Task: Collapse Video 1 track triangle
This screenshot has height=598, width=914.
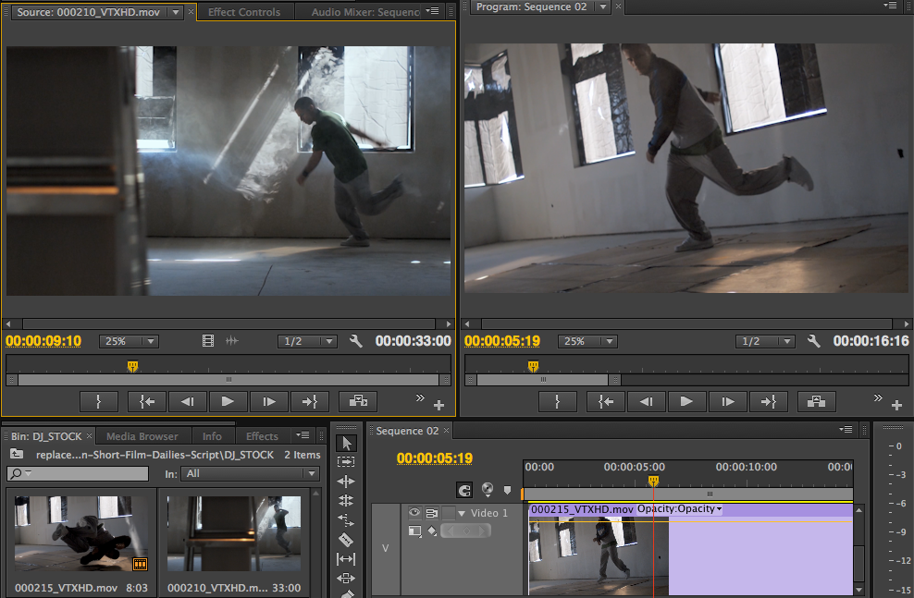Action: (x=462, y=513)
